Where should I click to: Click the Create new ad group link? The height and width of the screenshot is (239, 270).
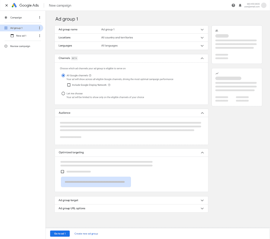86,234
